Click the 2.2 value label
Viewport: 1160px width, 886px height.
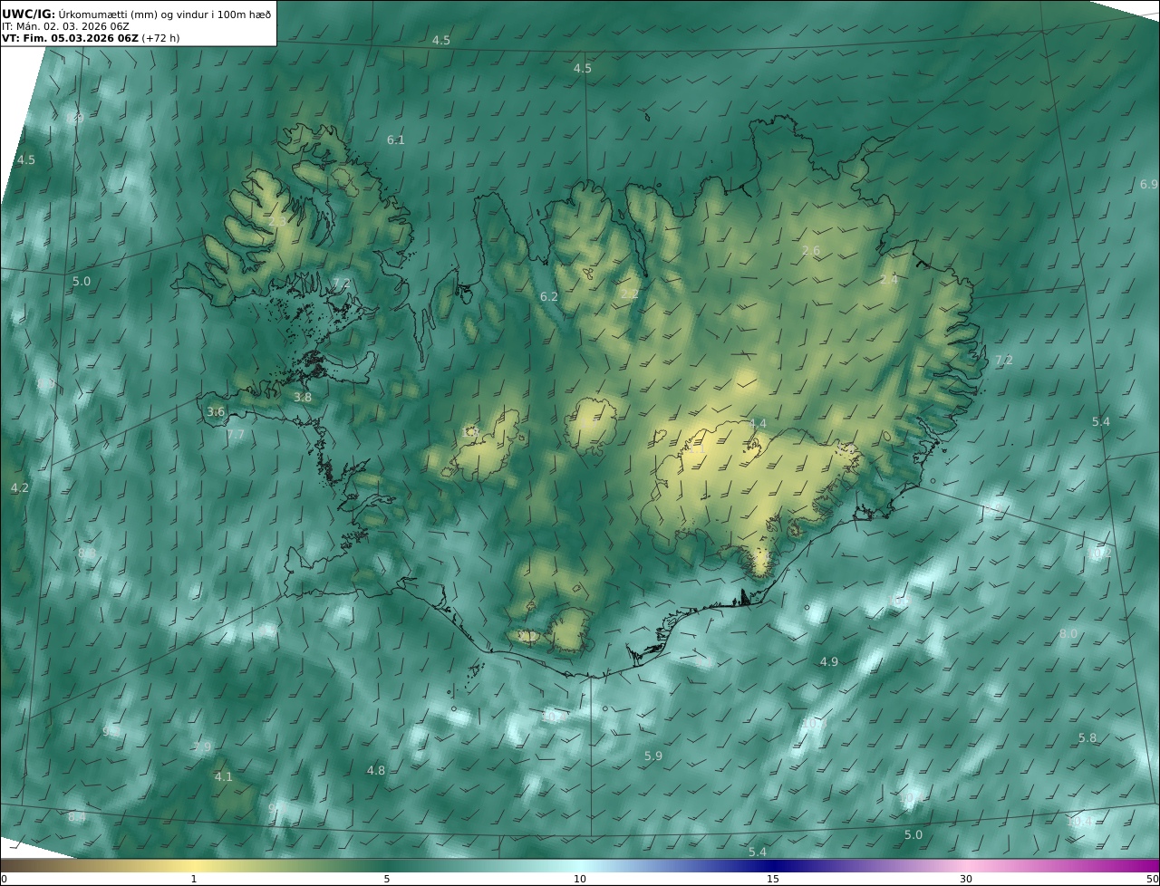(630, 294)
